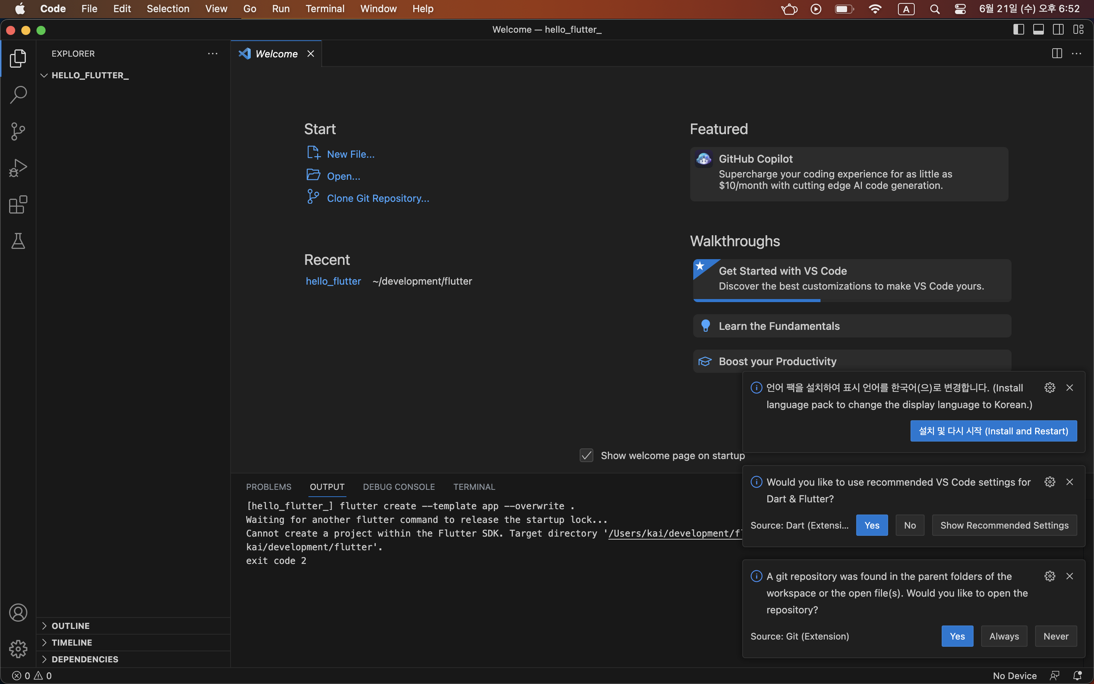This screenshot has height=684, width=1094.
Task: Click the Open... link
Action: [343, 176]
